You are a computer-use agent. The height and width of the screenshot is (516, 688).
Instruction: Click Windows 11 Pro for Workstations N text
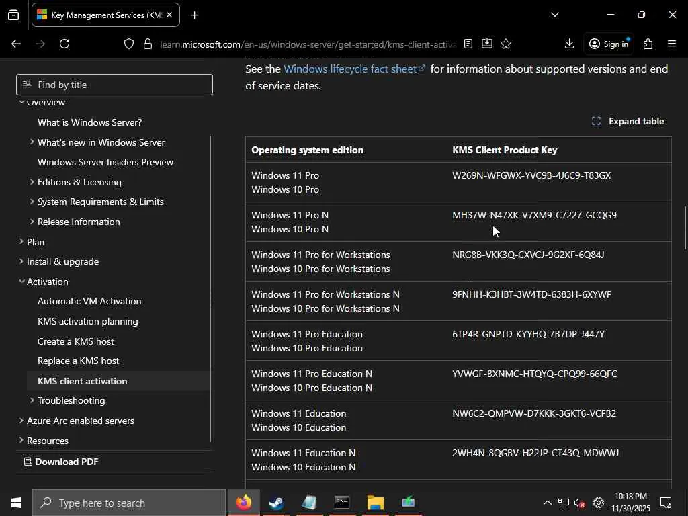[325, 294]
